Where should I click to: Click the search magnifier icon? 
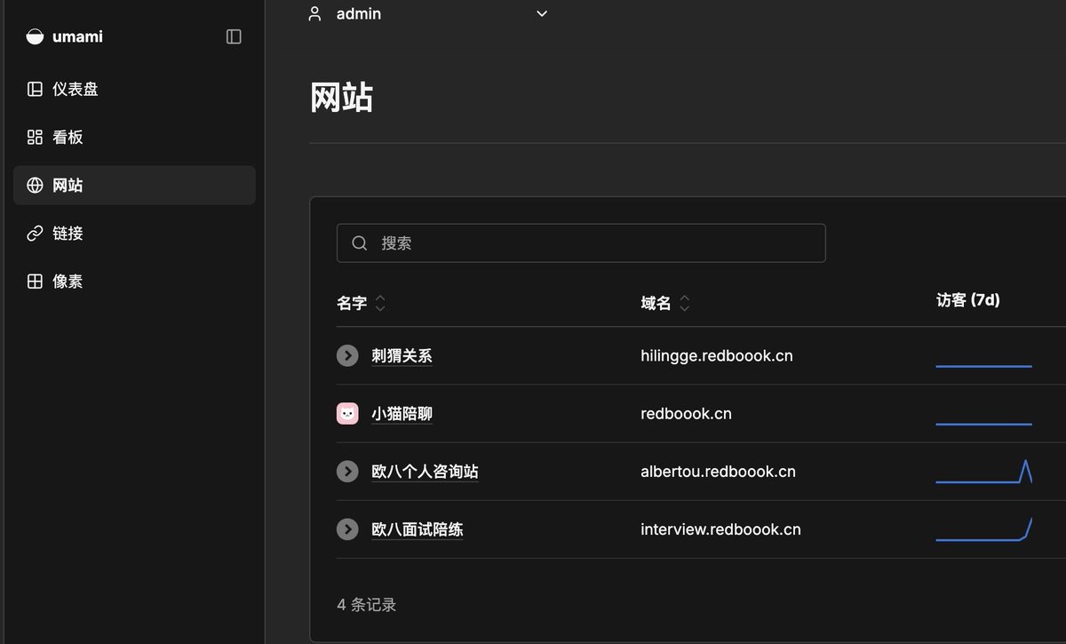(360, 243)
